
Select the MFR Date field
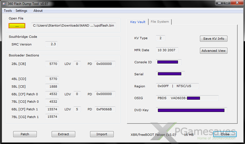click(x=167, y=50)
